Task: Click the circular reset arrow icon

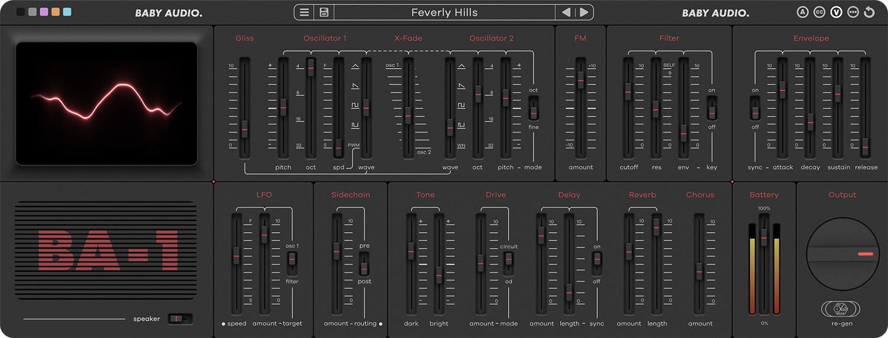Action: pyautogui.click(x=869, y=12)
